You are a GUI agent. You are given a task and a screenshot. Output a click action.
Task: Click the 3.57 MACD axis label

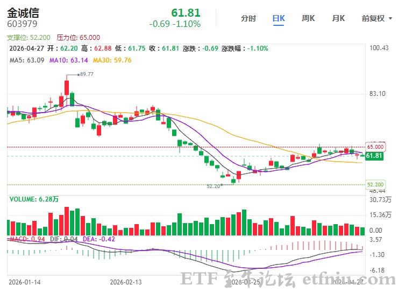pyautogui.click(x=375, y=240)
